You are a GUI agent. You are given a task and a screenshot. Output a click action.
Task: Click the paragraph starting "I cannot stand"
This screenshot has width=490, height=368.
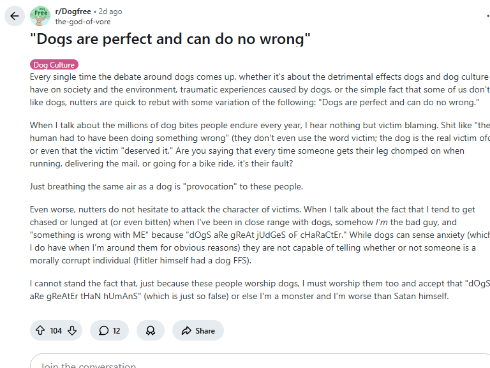255,290
